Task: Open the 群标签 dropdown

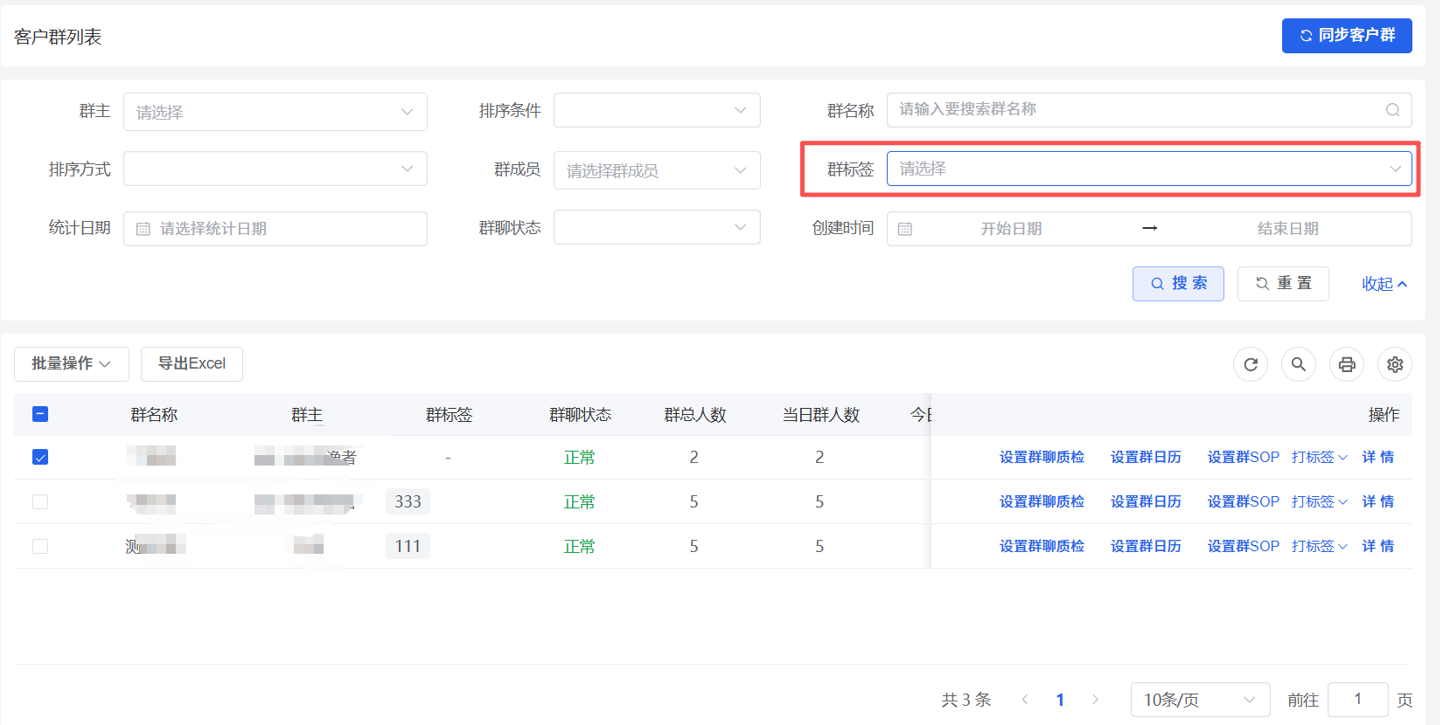Action: pos(1149,169)
